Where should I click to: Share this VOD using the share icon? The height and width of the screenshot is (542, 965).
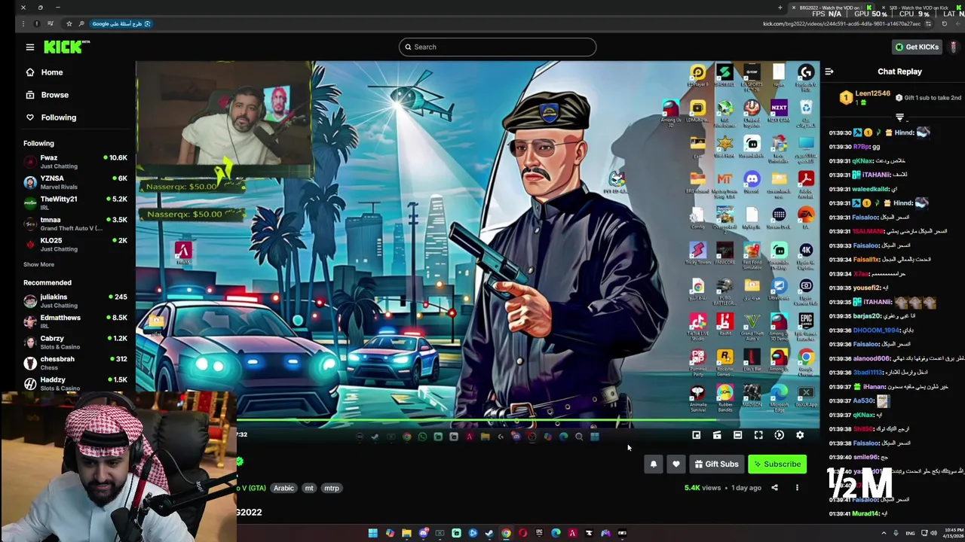click(x=774, y=488)
